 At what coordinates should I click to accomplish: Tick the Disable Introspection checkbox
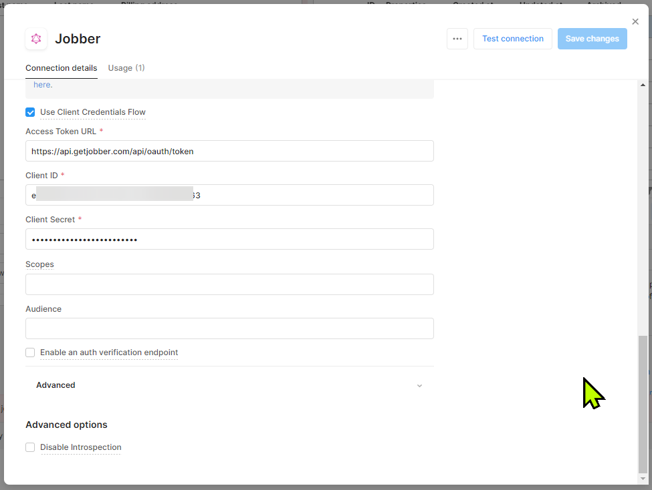[30, 447]
